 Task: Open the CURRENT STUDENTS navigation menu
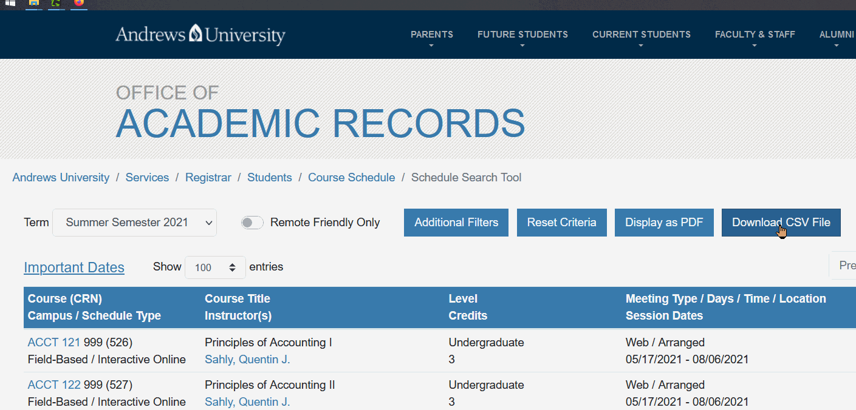click(642, 35)
